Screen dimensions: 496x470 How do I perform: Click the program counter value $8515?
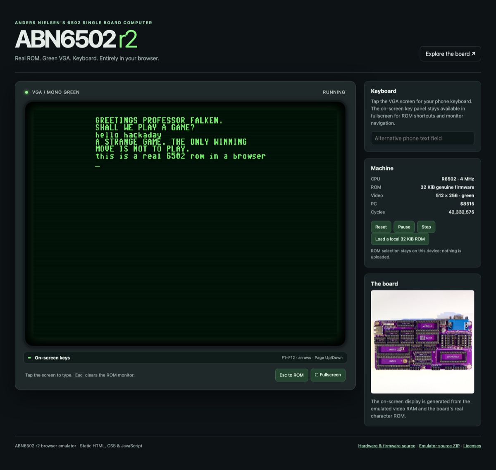(467, 204)
